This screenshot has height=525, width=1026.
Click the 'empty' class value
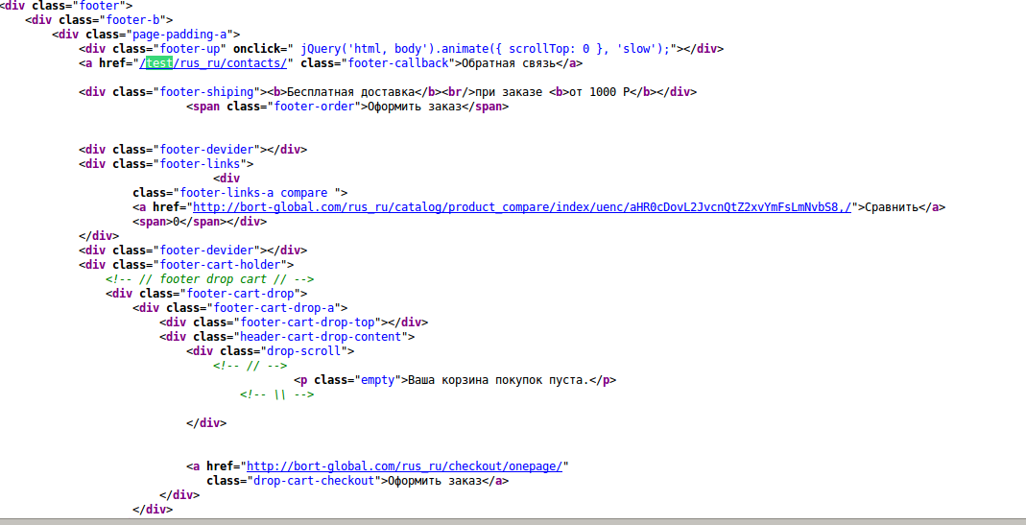[378, 380]
